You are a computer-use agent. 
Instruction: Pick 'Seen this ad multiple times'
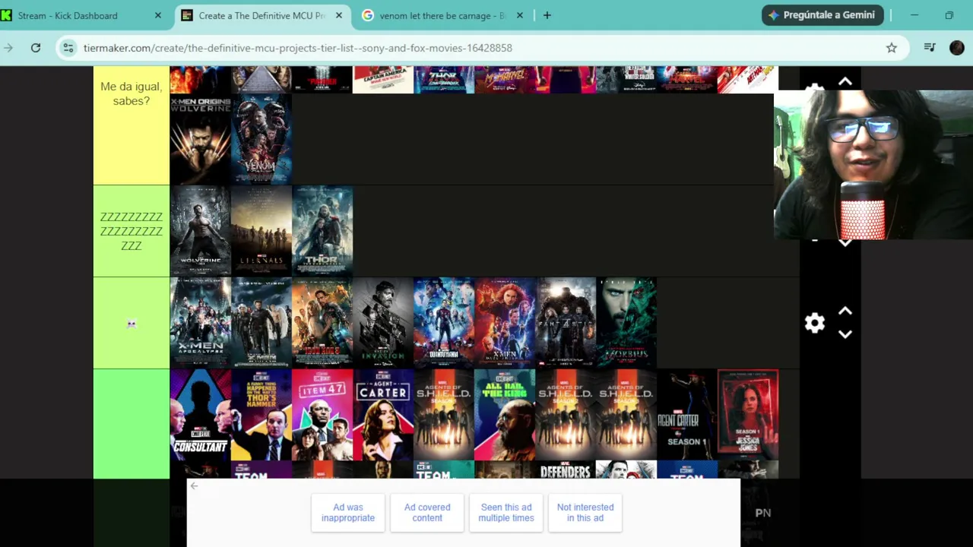pos(506,513)
